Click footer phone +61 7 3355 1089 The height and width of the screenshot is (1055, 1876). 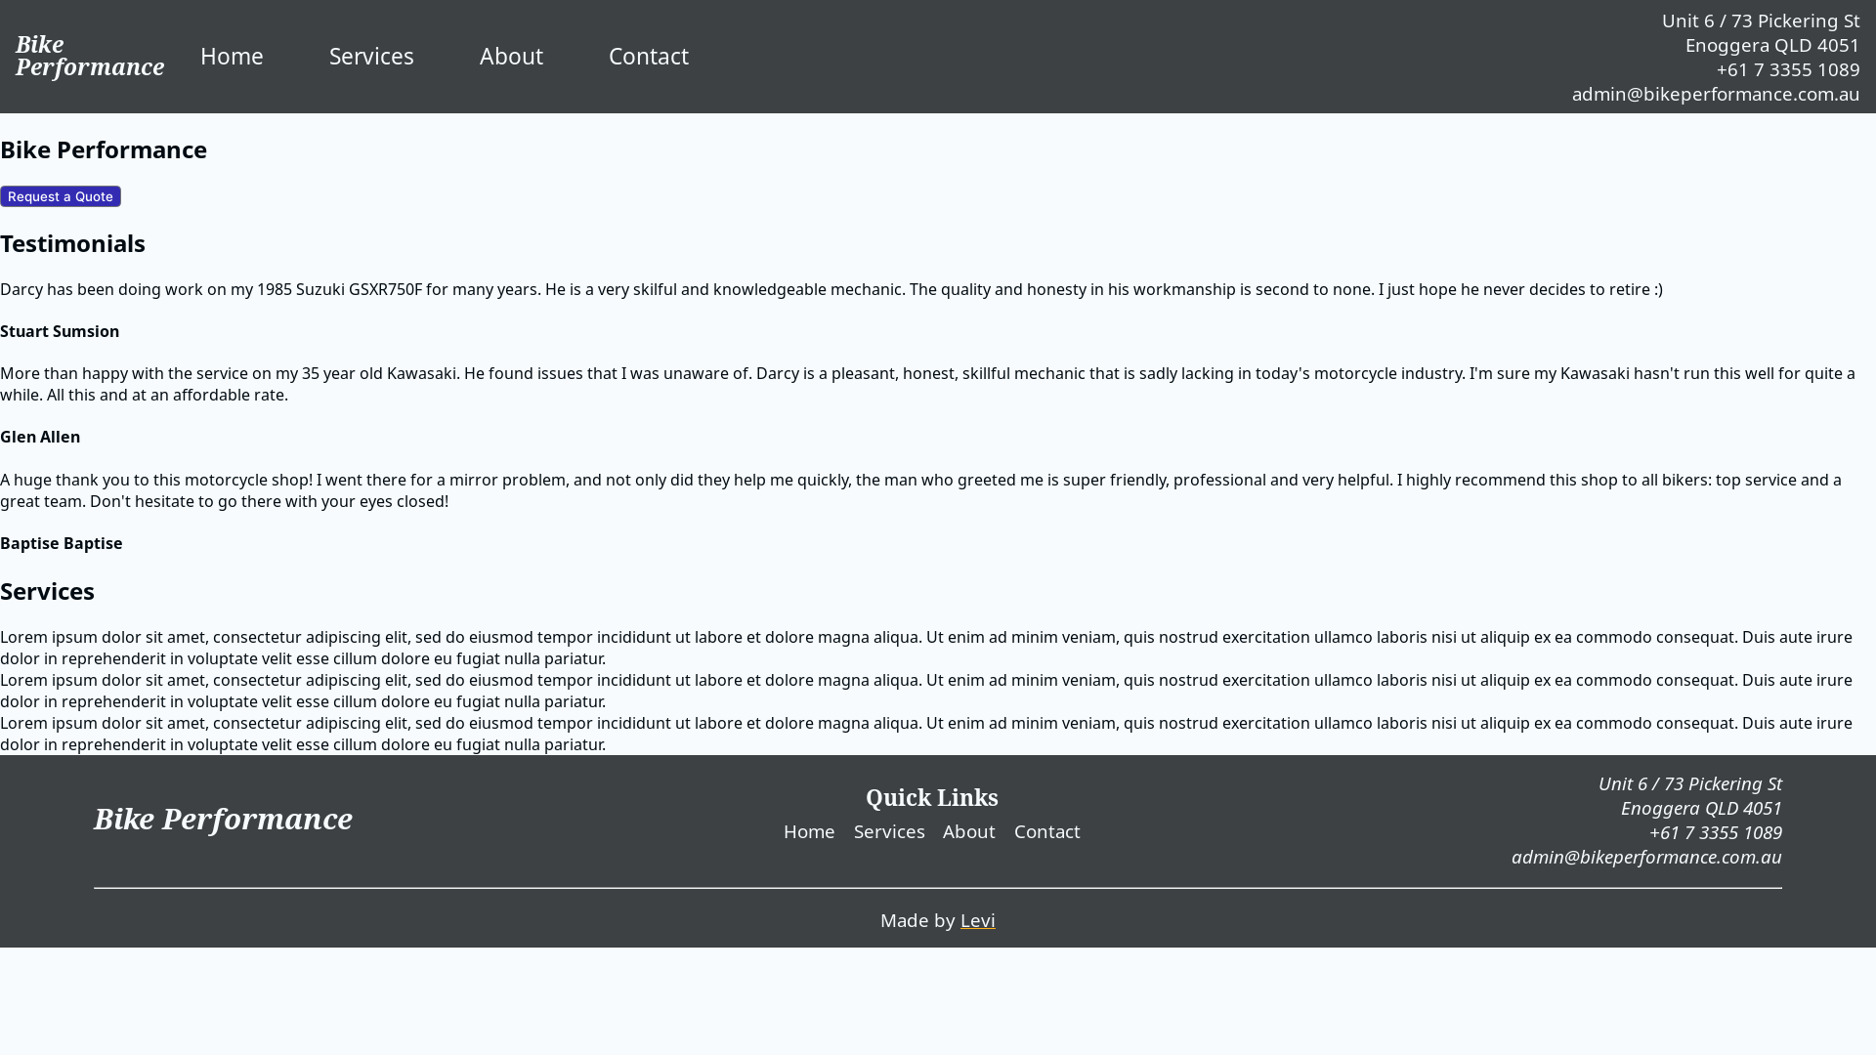click(1716, 832)
